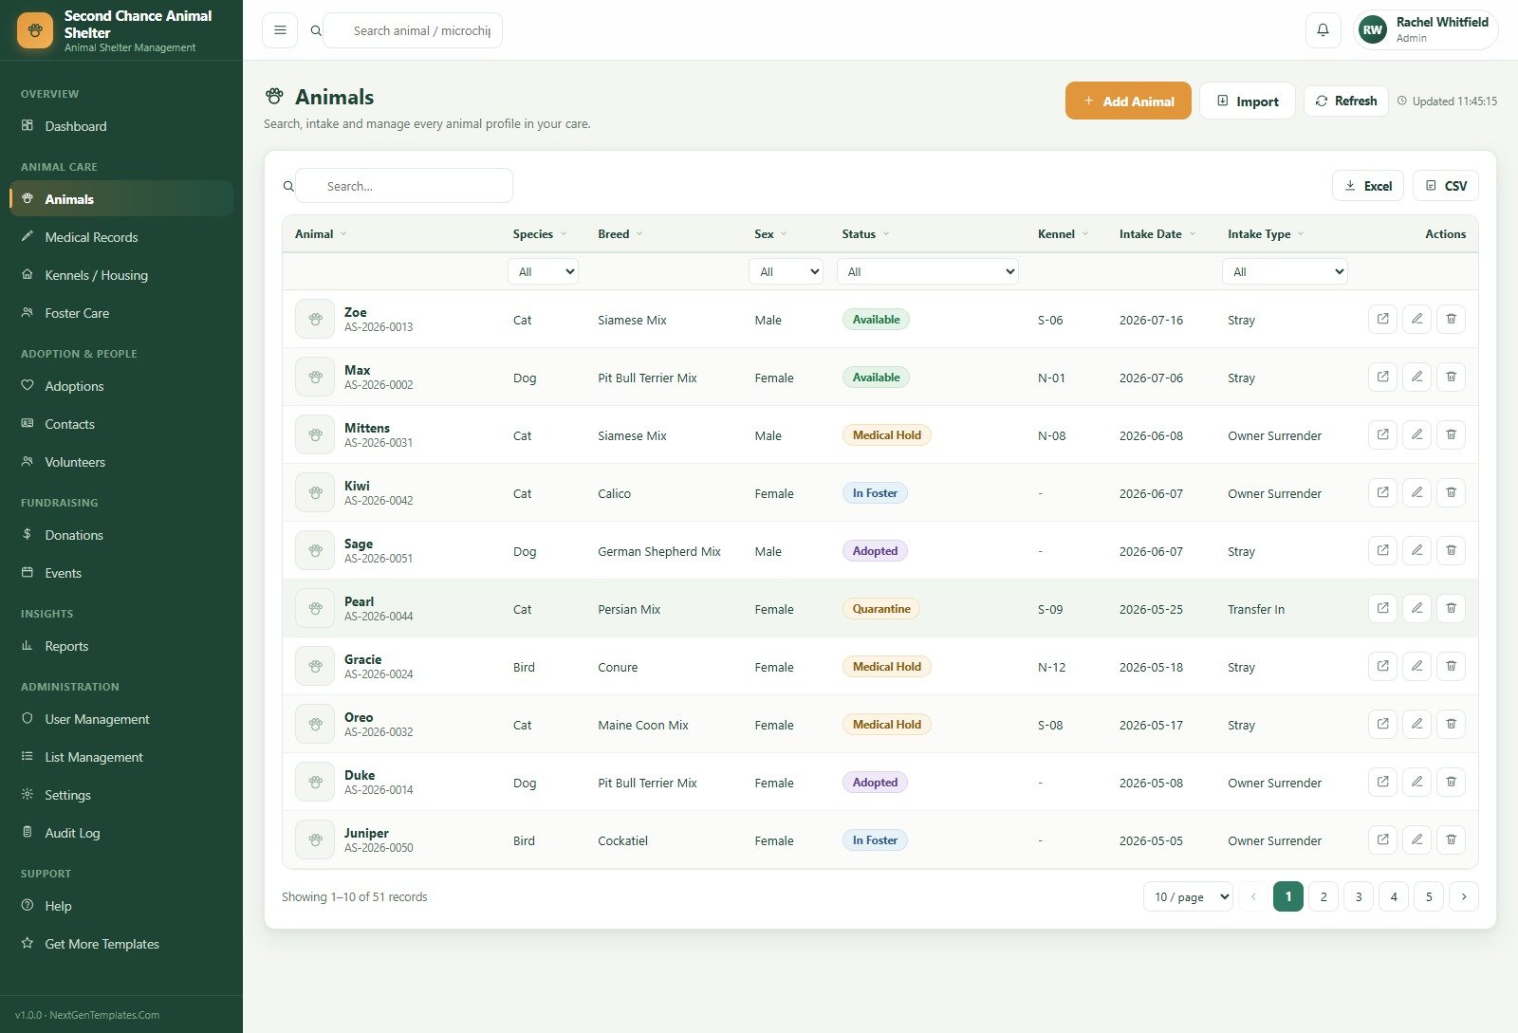Click the Add Animal button
Viewport: 1518px width, 1033px height.
1128,101
